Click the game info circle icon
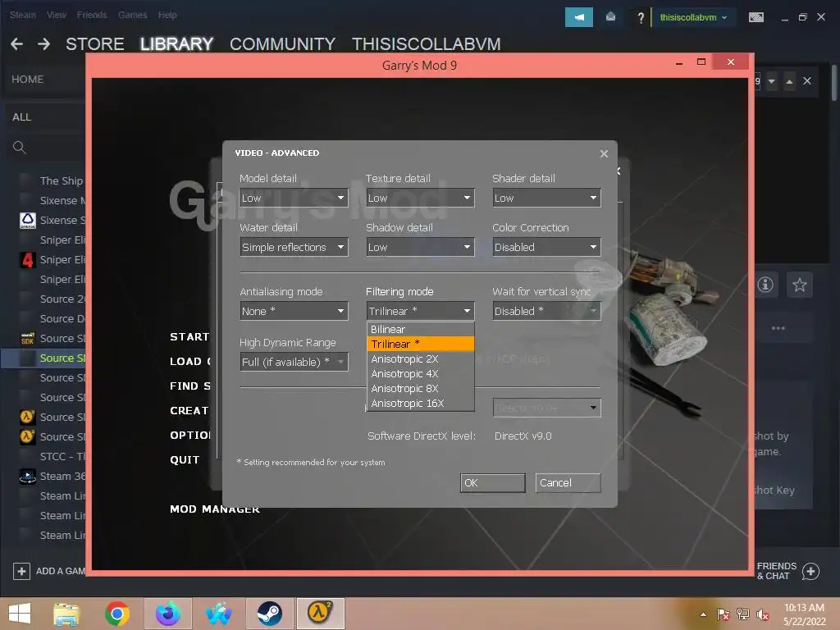Screen dimensions: 840x630 765,285
